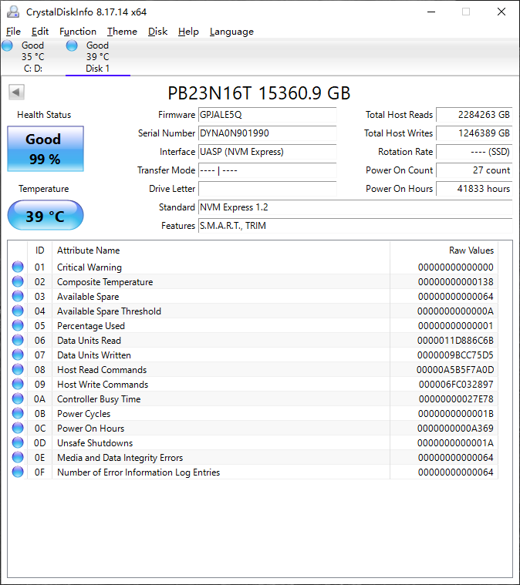Select the Data Units Read attribute name
The width and height of the screenshot is (520, 585).
(x=89, y=340)
